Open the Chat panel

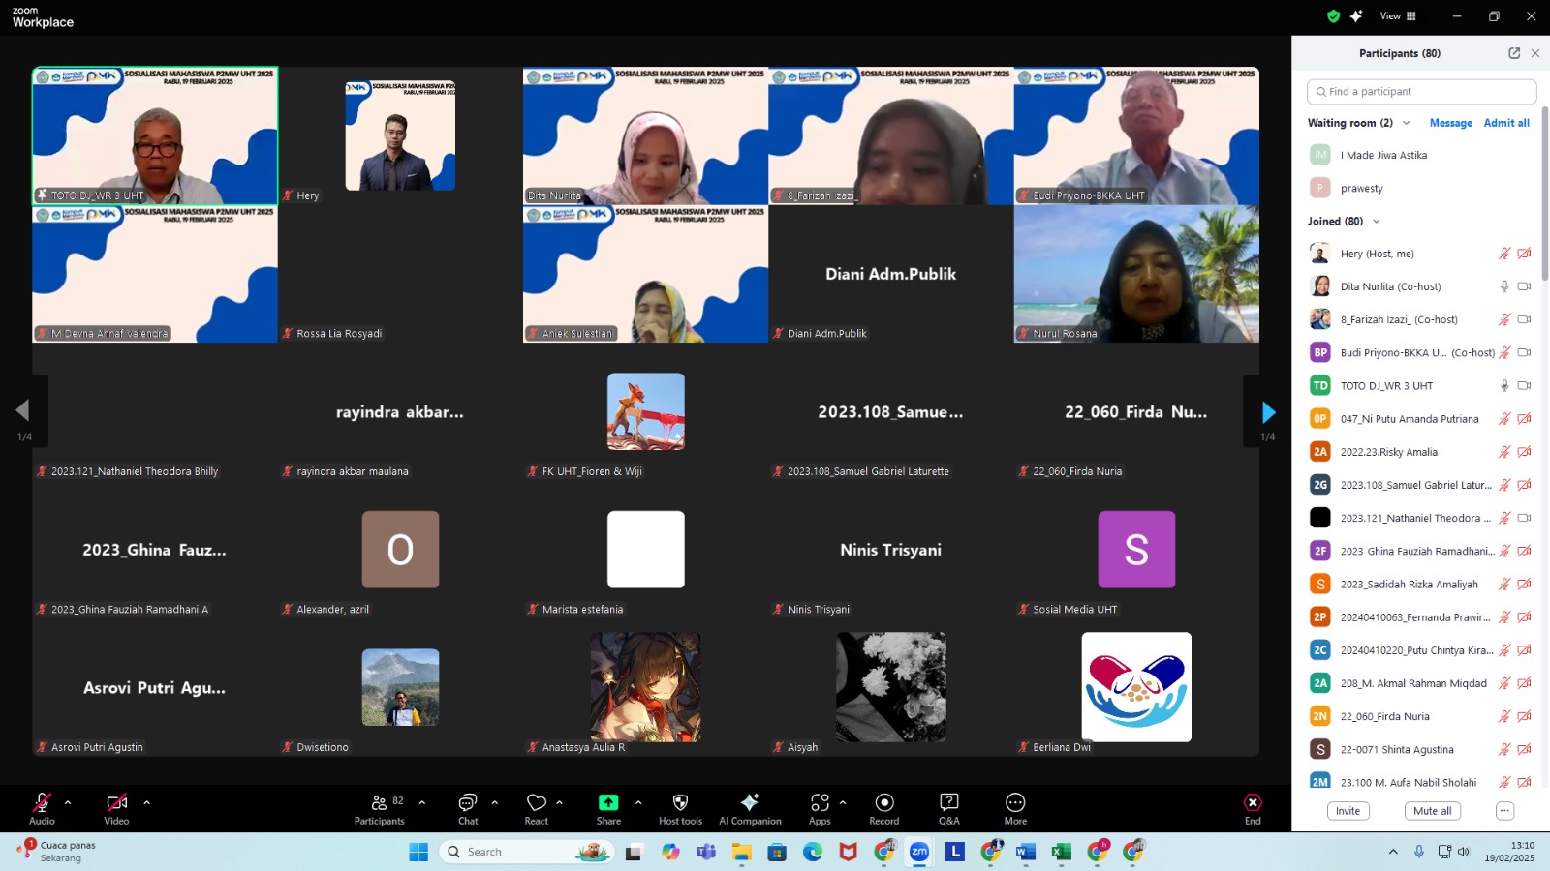pyautogui.click(x=468, y=808)
